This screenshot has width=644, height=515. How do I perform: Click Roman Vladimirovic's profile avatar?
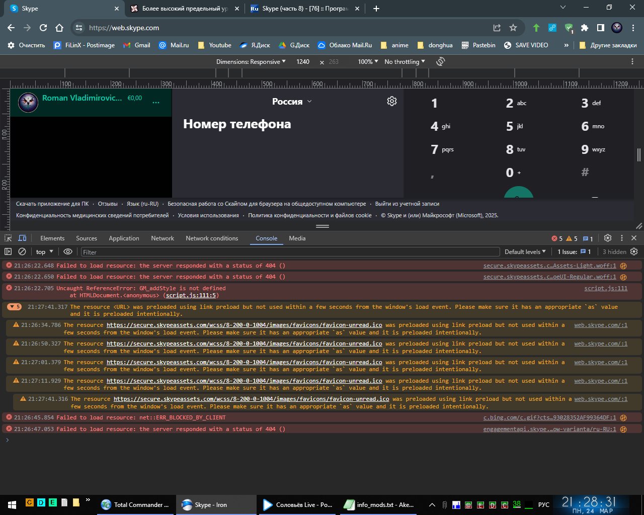coord(28,103)
